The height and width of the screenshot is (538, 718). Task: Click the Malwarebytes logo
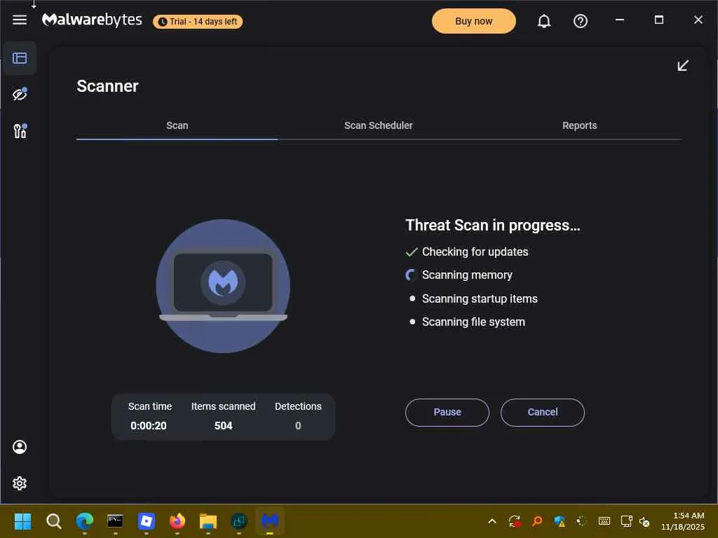(x=92, y=20)
